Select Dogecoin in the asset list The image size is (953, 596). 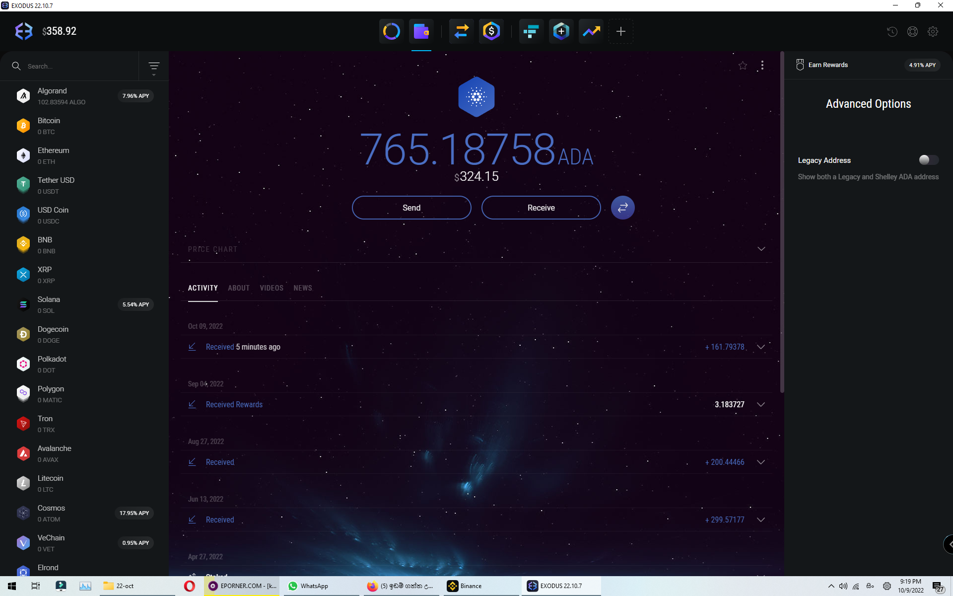coord(84,334)
